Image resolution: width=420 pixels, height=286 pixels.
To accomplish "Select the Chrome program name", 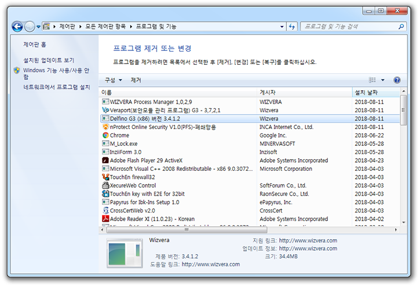I will pyautogui.click(x=119, y=135).
